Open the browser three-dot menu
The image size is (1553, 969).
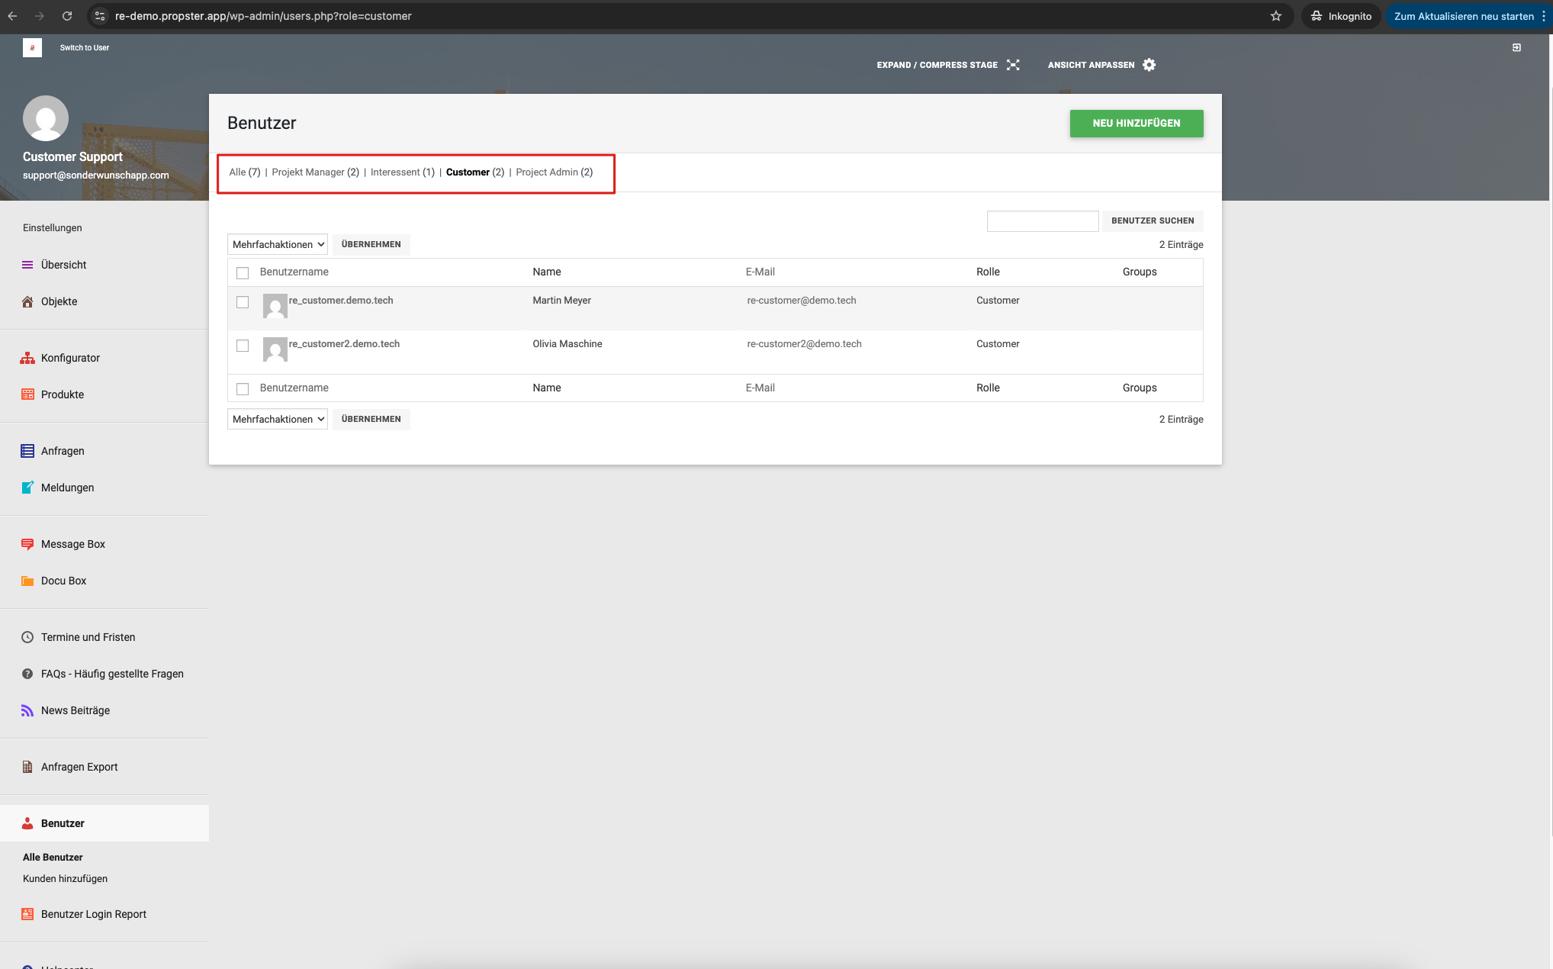(x=1543, y=16)
